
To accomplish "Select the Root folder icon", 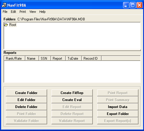I will click(6, 25).
